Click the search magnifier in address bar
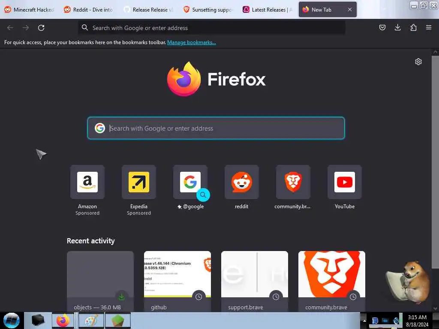The height and width of the screenshot is (329, 439). click(85, 27)
